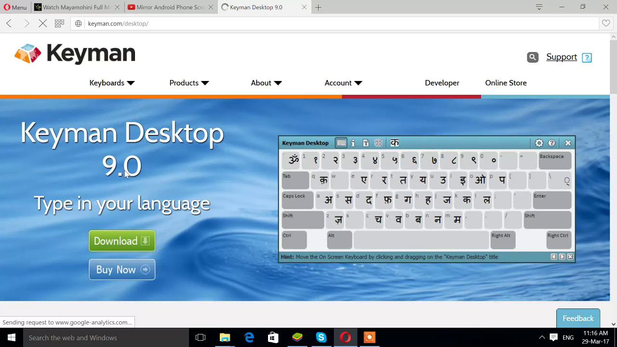Show hidden system tray icons
617x347 pixels.
pyautogui.click(x=542, y=337)
